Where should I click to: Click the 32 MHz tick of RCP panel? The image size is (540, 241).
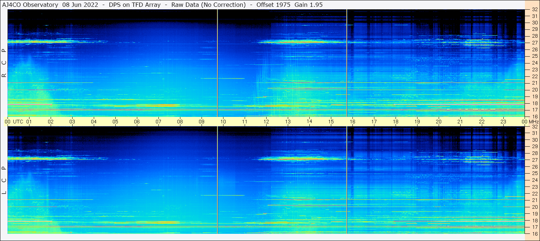[x=534, y=10]
